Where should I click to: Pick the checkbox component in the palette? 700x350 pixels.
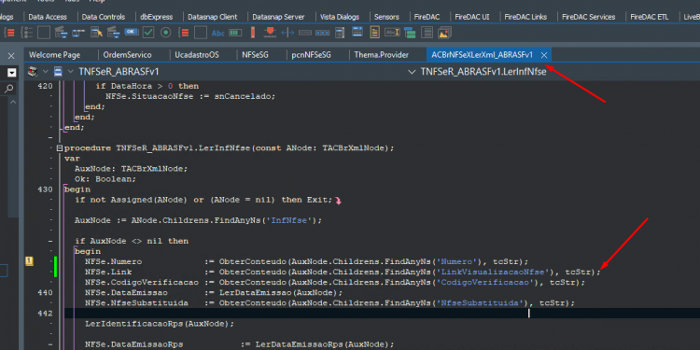(x=148, y=33)
